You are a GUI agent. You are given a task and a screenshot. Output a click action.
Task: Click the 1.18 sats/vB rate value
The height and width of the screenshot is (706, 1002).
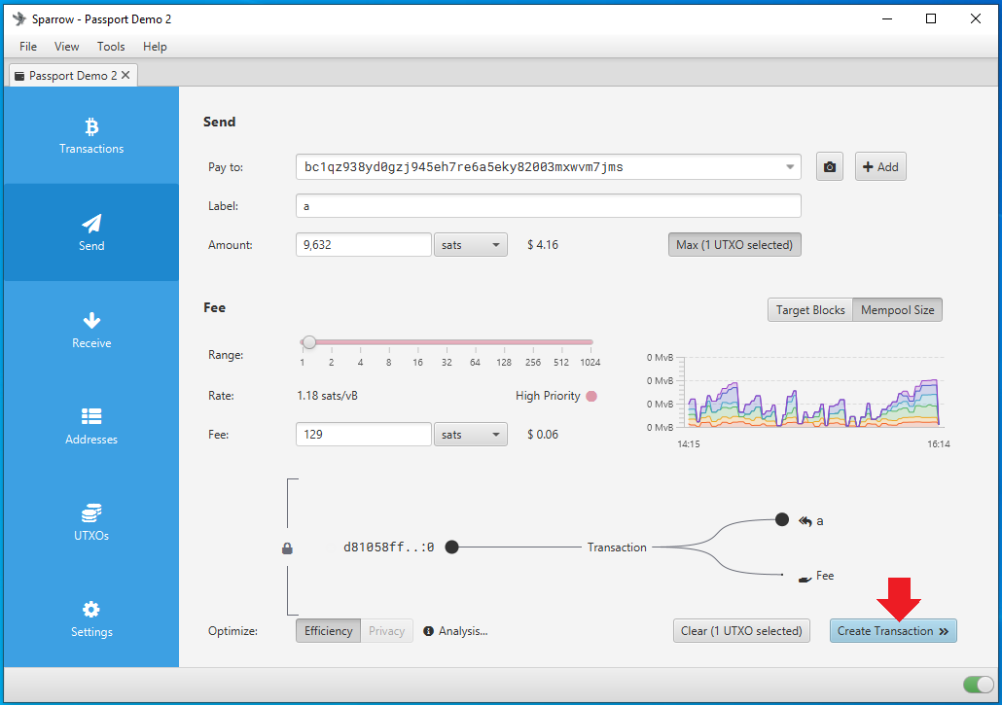pos(327,396)
